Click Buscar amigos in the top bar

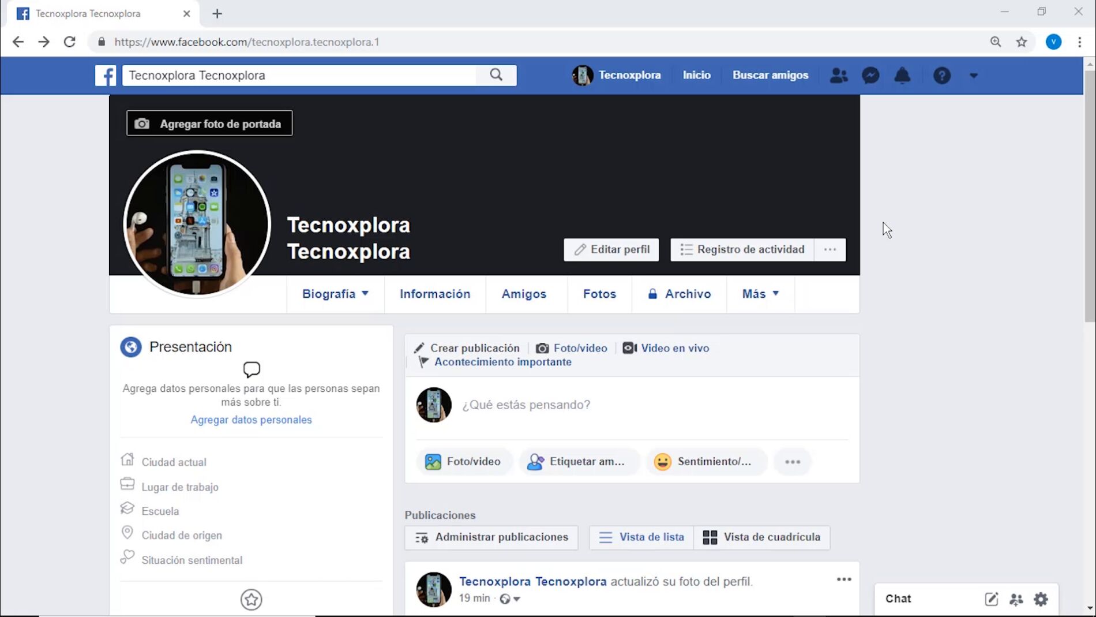770,75
